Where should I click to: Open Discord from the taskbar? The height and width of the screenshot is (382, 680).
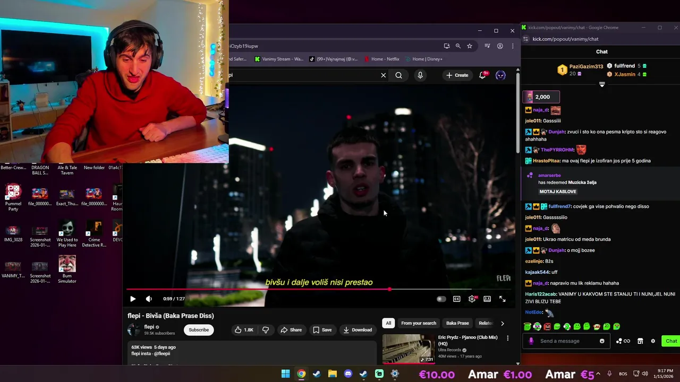click(348, 374)
